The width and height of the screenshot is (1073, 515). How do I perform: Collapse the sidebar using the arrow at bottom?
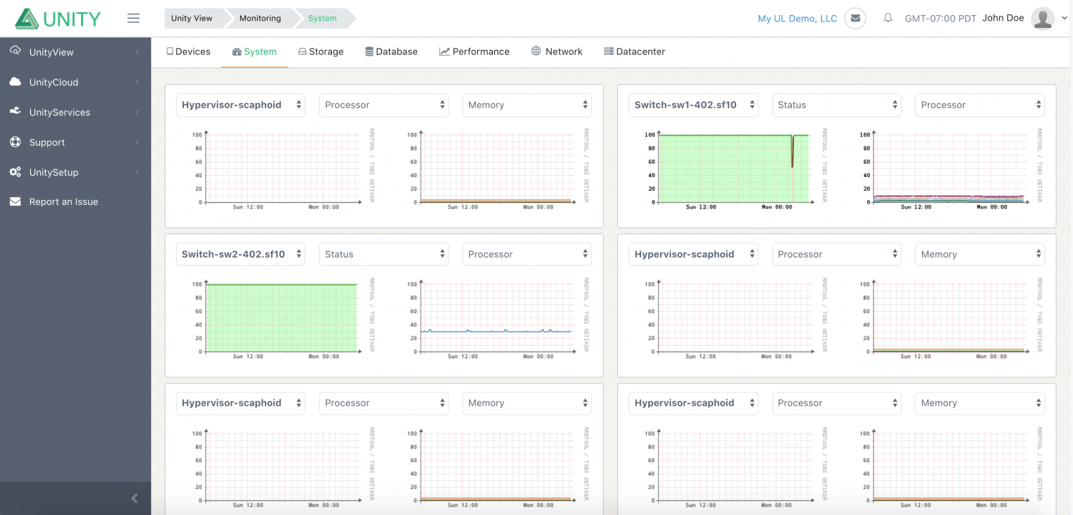pos(133,498)
